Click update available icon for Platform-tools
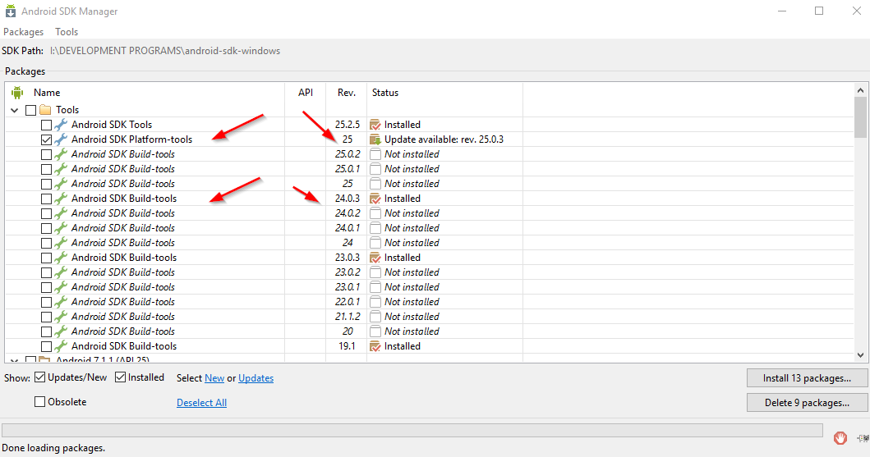870x457 pixels. 375,139
